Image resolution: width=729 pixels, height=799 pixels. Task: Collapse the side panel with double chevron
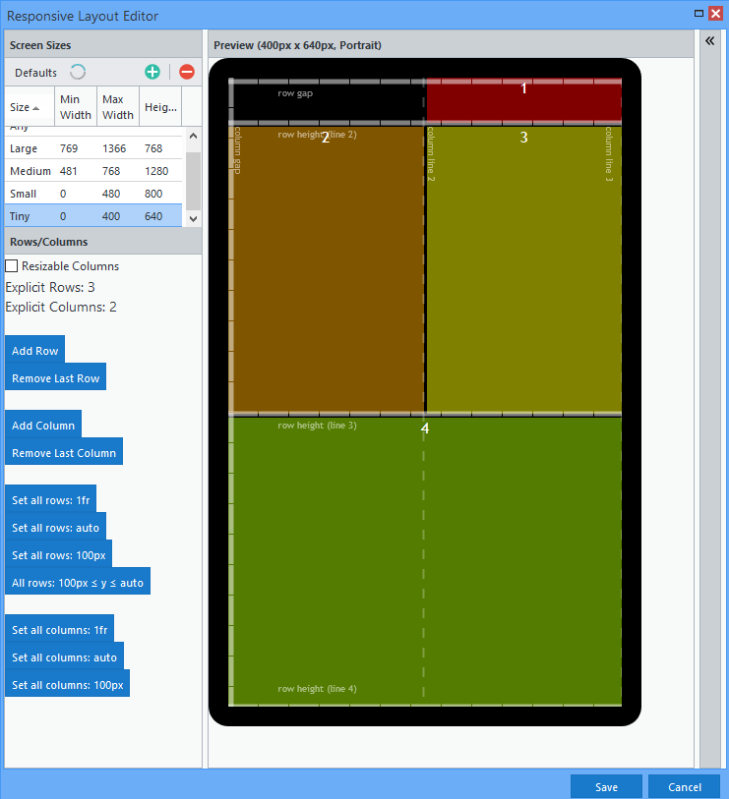coord(709,41)
